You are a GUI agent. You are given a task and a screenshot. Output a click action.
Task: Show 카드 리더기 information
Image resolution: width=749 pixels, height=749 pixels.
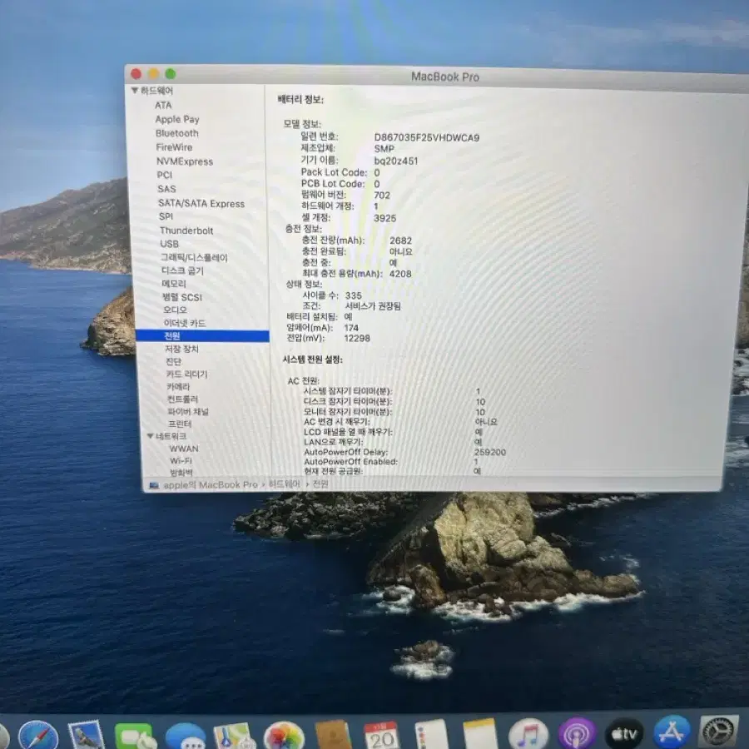(x=186, y=374)
